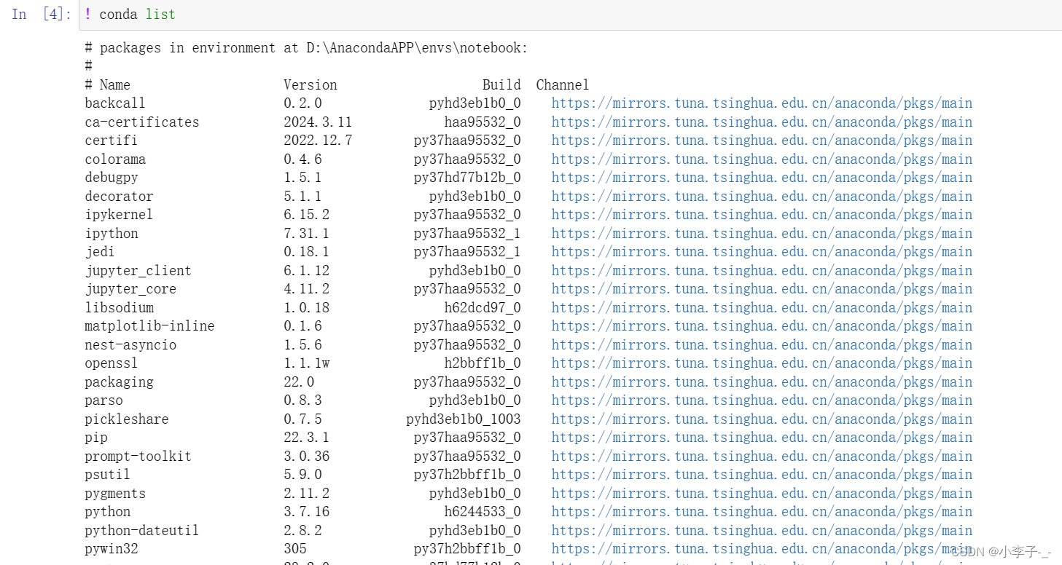Image resolution: width=1062 pixels, height=565 pixels.
Task: Click version 1.1.1w of openssl
Action: pos(306,363)
